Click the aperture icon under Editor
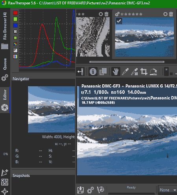The image size is (177, 195). click(5, 108)
